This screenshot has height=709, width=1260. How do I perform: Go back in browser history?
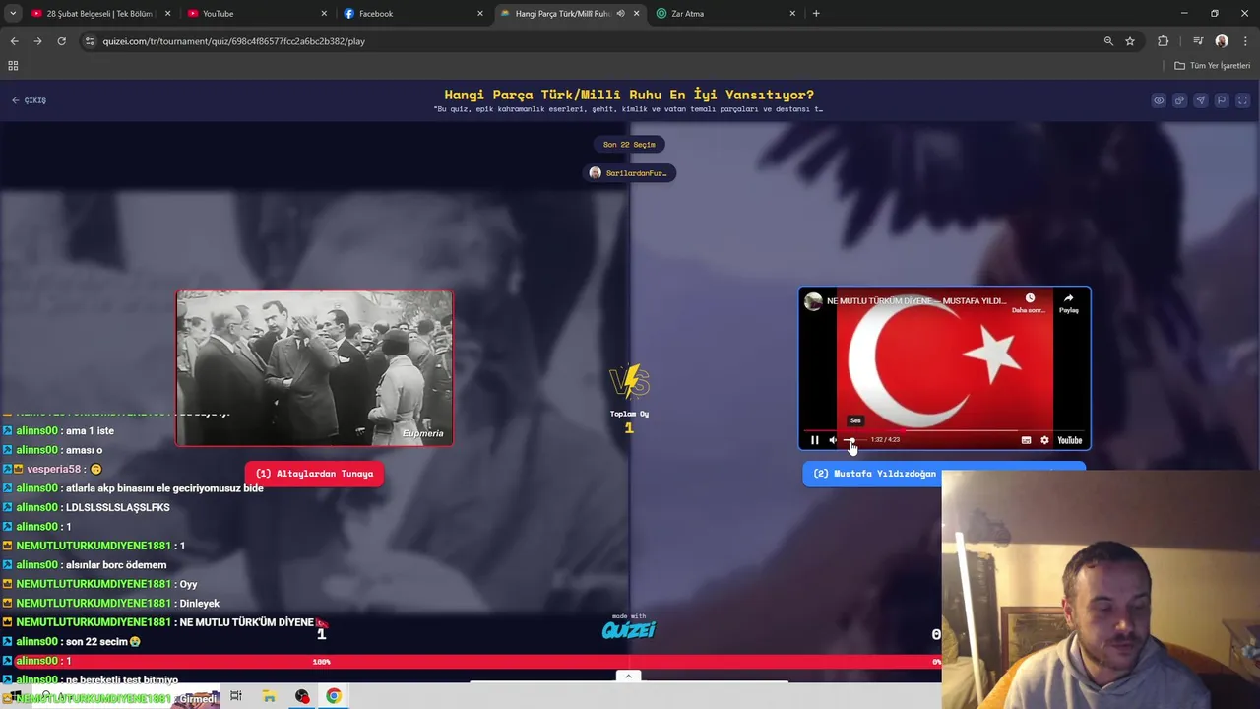[x=14, y=41]
